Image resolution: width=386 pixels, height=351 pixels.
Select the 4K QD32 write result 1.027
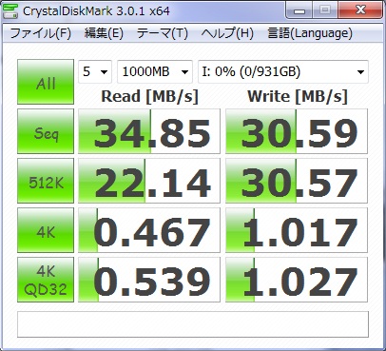pyautogui.click(x=297, y=280)
